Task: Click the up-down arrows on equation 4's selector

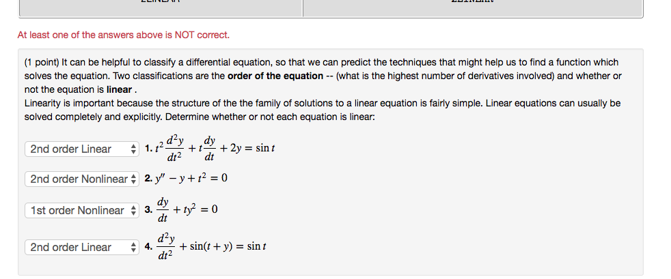Action: click(x=133, y=247)
